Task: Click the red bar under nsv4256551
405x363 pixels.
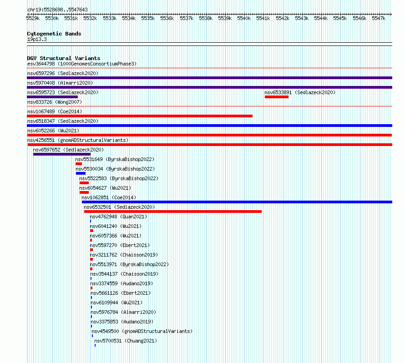Action: click(x=210, y=145)
